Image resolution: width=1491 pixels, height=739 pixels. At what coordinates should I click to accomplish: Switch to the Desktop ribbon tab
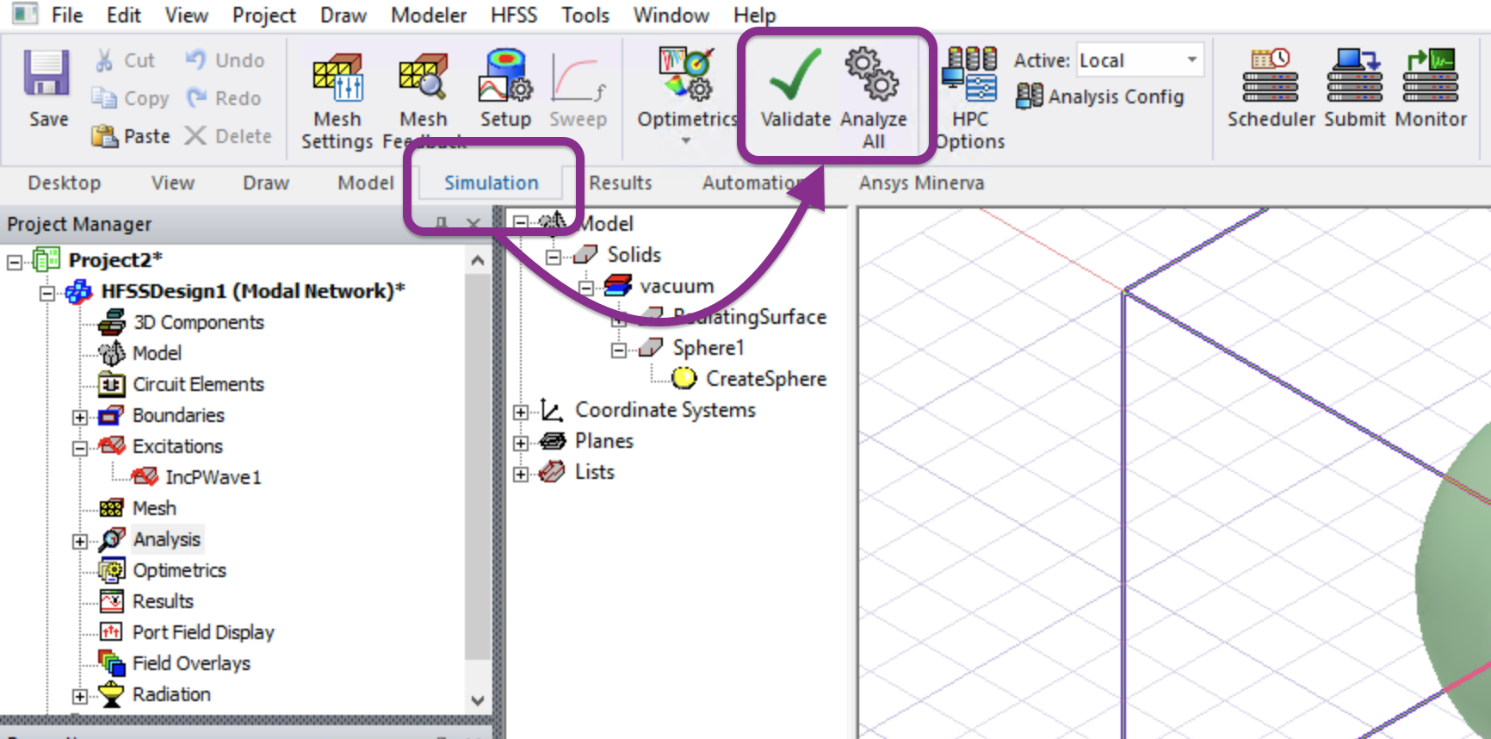(65, 183)
